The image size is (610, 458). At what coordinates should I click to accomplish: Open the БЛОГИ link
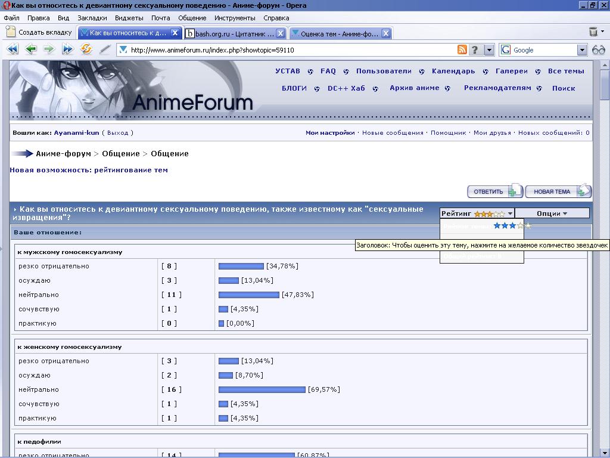tap(294, 88)
